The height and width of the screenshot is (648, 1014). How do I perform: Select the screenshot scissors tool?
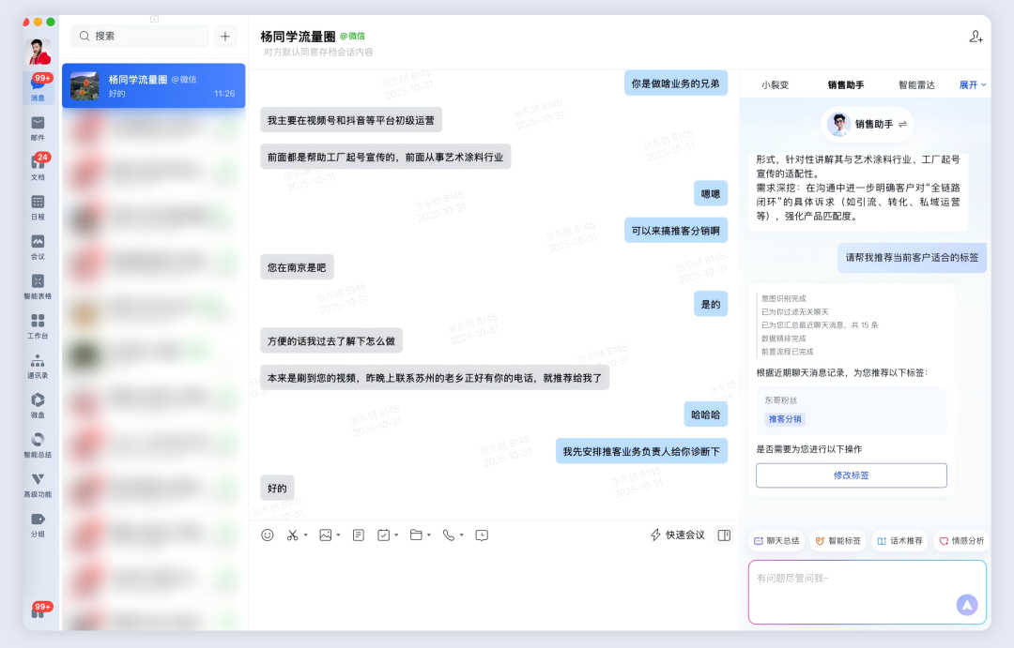292,535
